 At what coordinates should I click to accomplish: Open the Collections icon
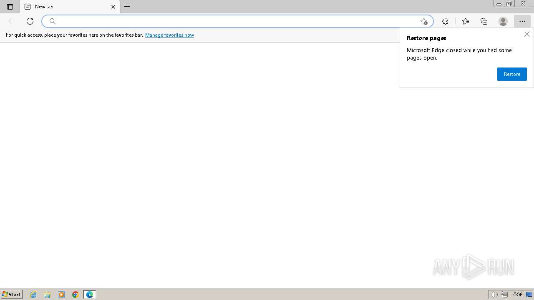(x=484, y=21)
